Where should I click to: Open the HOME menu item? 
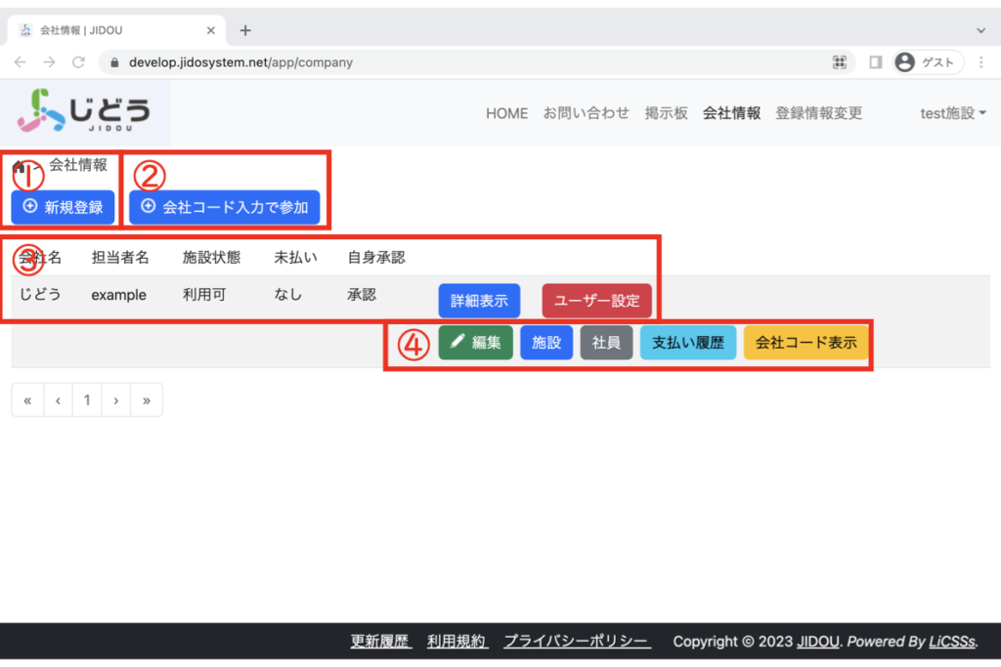click(x=506, y=113)
